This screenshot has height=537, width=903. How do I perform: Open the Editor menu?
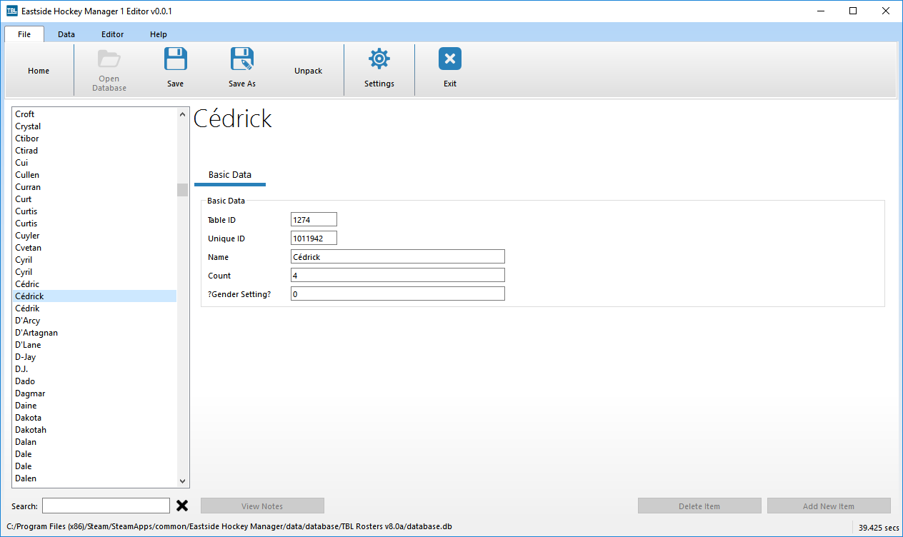(x=112, y=34)
